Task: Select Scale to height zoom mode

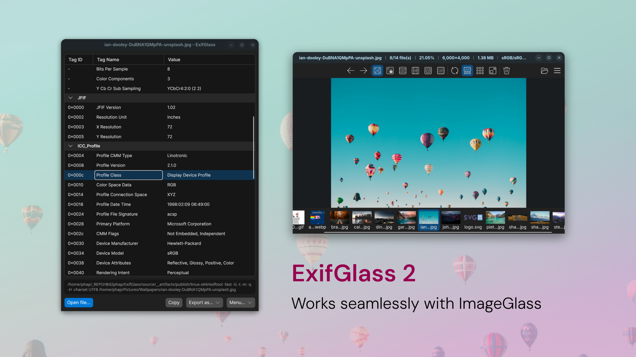Action: pyautogui.click(x=415, y=71)
